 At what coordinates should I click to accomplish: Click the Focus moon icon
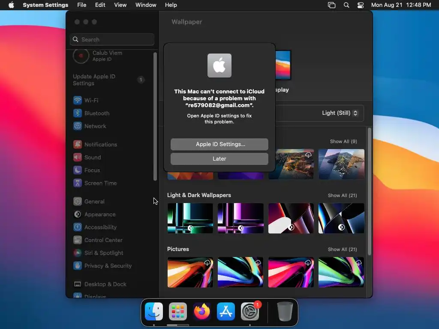click(78, 170)
